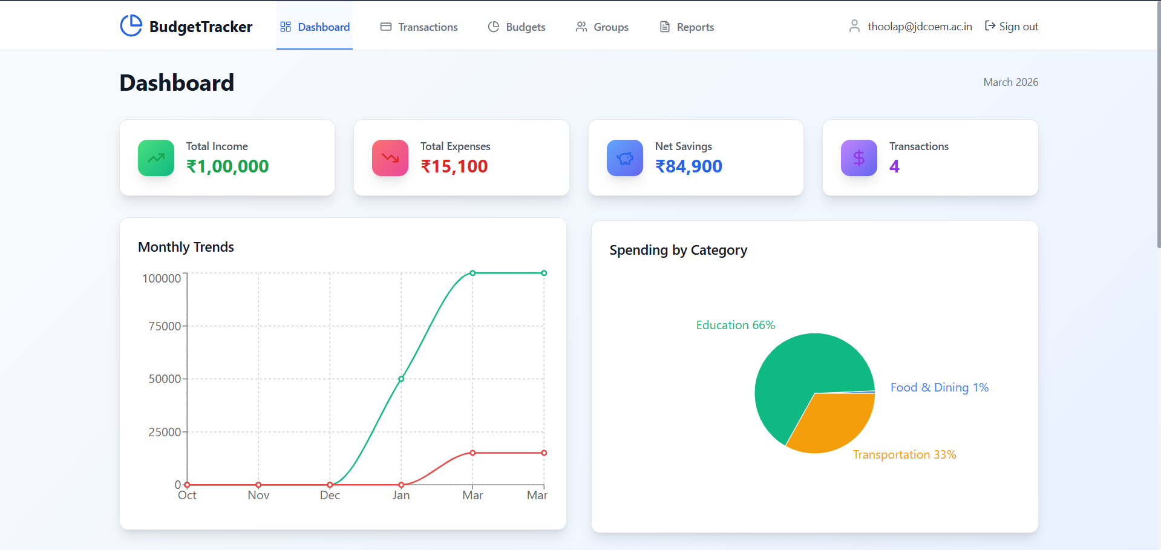Click the BudgetTracker pie chart logo
The width and height of the screenshot is (1161, 550).
(x=131, y=25)
